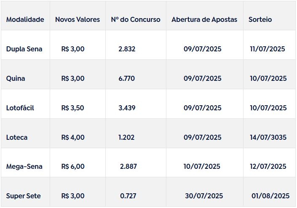This screenshot has width=297, height=208.
Task: Click concurso number 2.832
Action: (x=127, y=49)
